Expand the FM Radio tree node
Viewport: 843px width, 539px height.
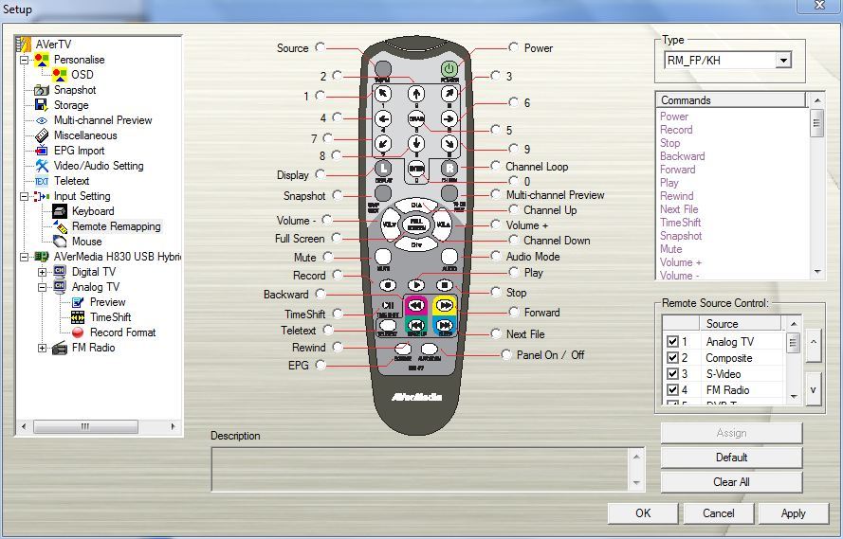[42, 348]
